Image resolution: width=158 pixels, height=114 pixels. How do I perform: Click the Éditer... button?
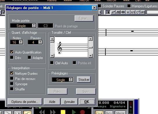click(x=84, y=18)
